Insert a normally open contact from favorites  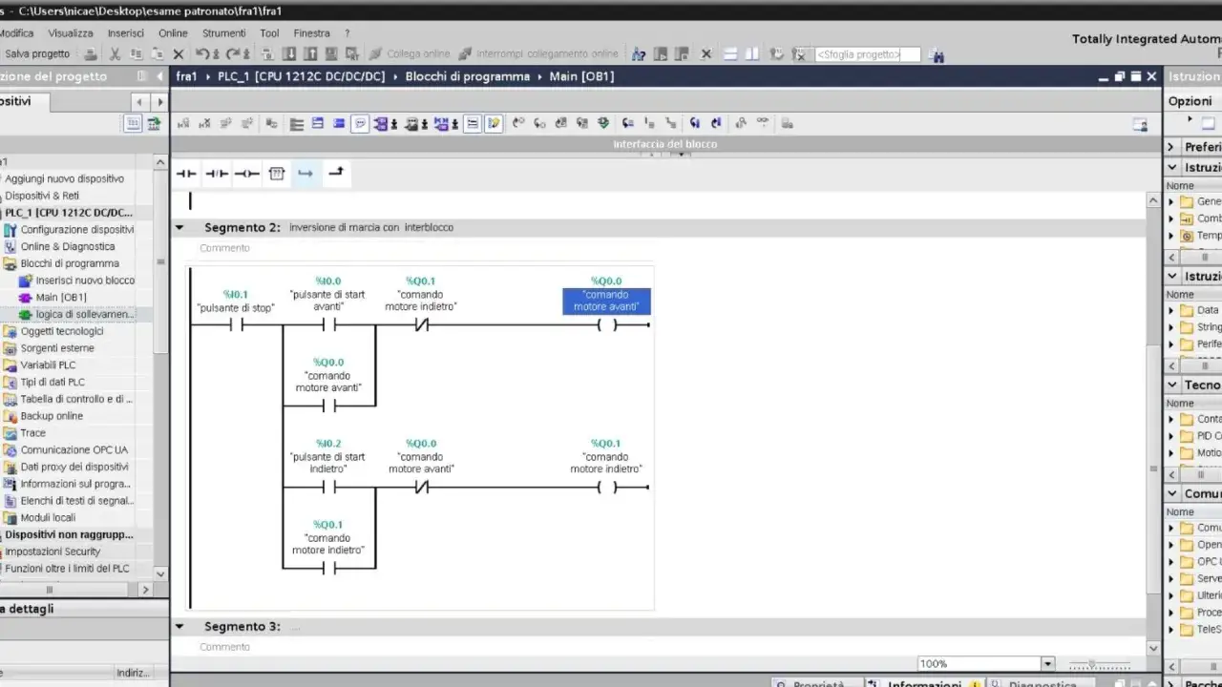click(186, 174)
